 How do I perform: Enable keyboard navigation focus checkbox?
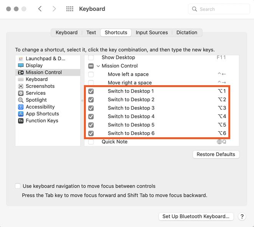click(x=18, y=186)
